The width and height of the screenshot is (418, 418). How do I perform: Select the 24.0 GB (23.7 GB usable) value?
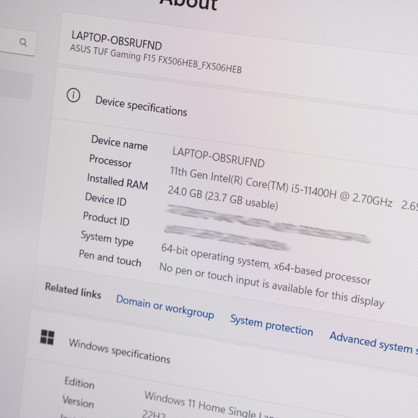coord(223,197)
